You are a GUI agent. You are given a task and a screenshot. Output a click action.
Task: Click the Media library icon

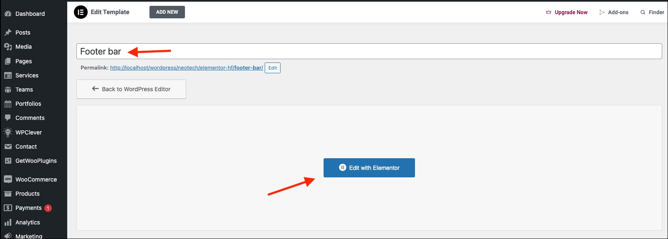pos(8,47)
